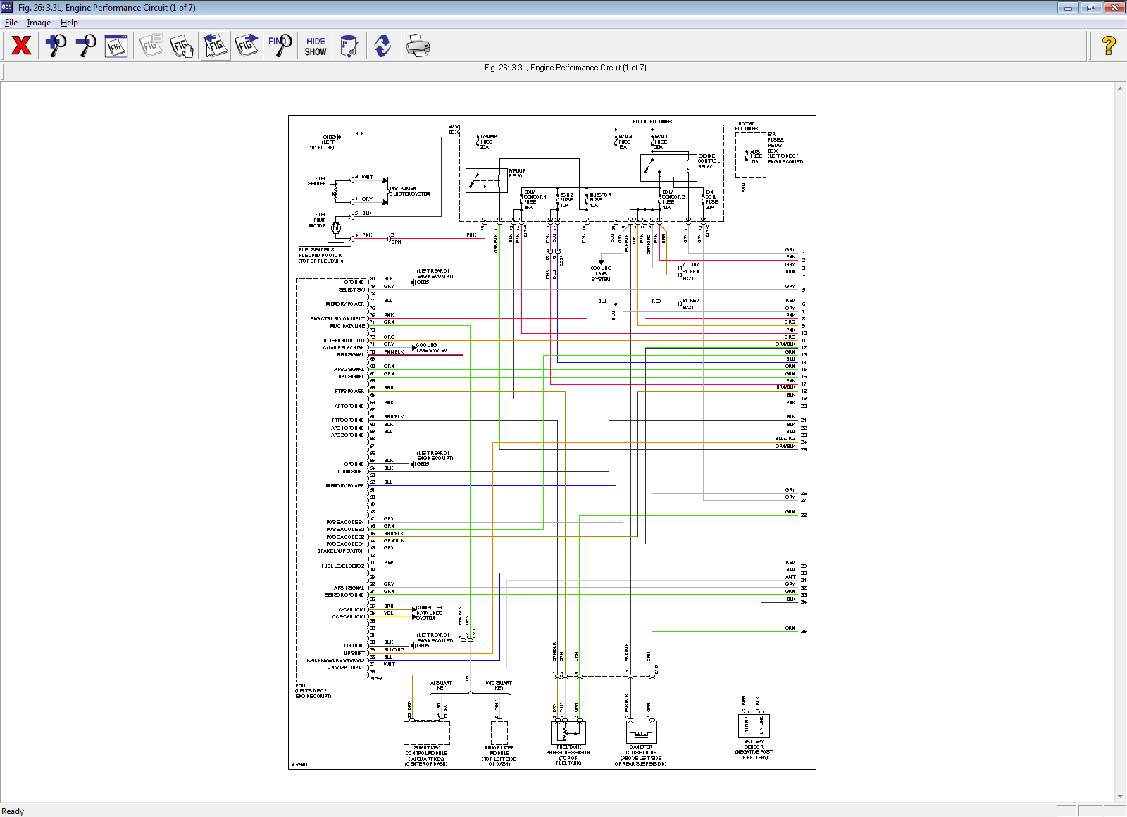Open the File menu

click(x=11, y=23)
